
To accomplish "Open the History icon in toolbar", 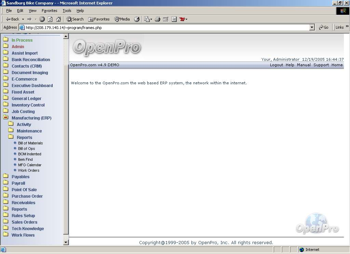I will (x=137, y=19).
